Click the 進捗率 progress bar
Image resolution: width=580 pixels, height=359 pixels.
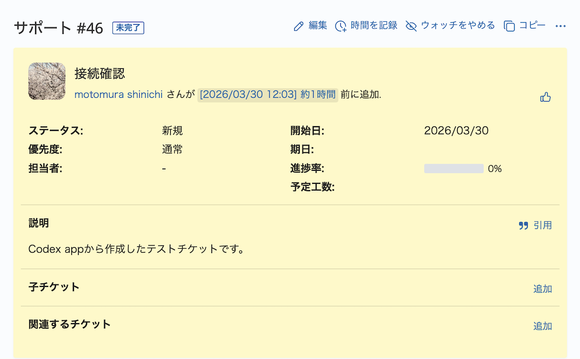click(x=454, y=168)
